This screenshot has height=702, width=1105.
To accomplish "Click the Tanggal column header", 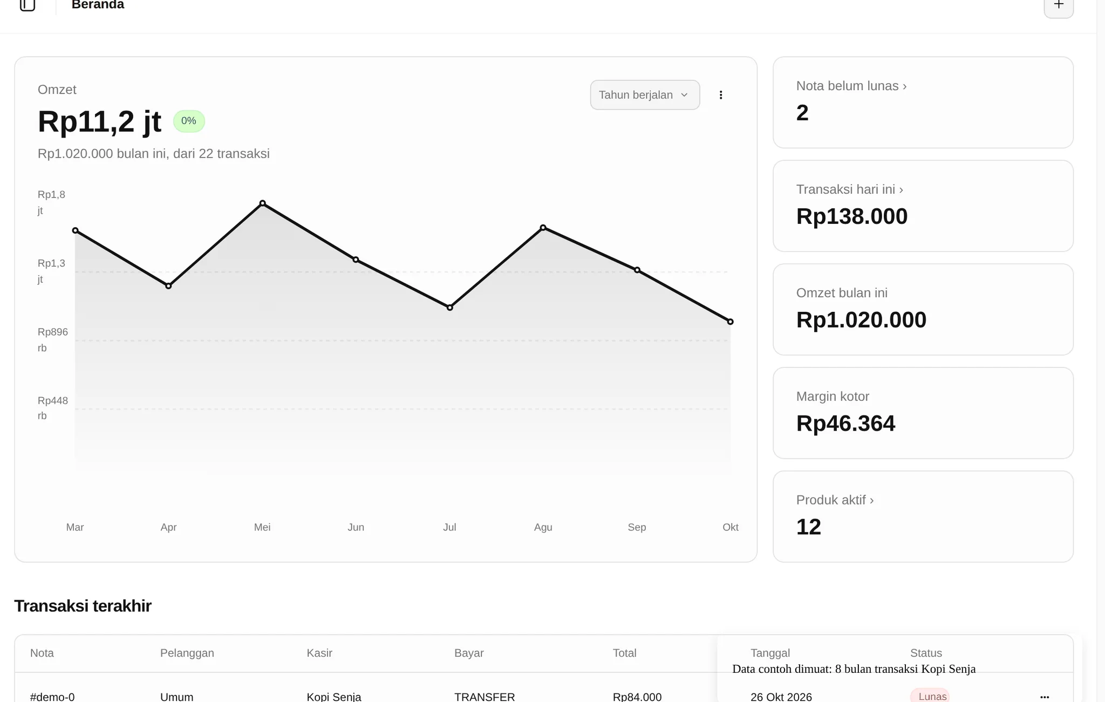I will [770, 653].
